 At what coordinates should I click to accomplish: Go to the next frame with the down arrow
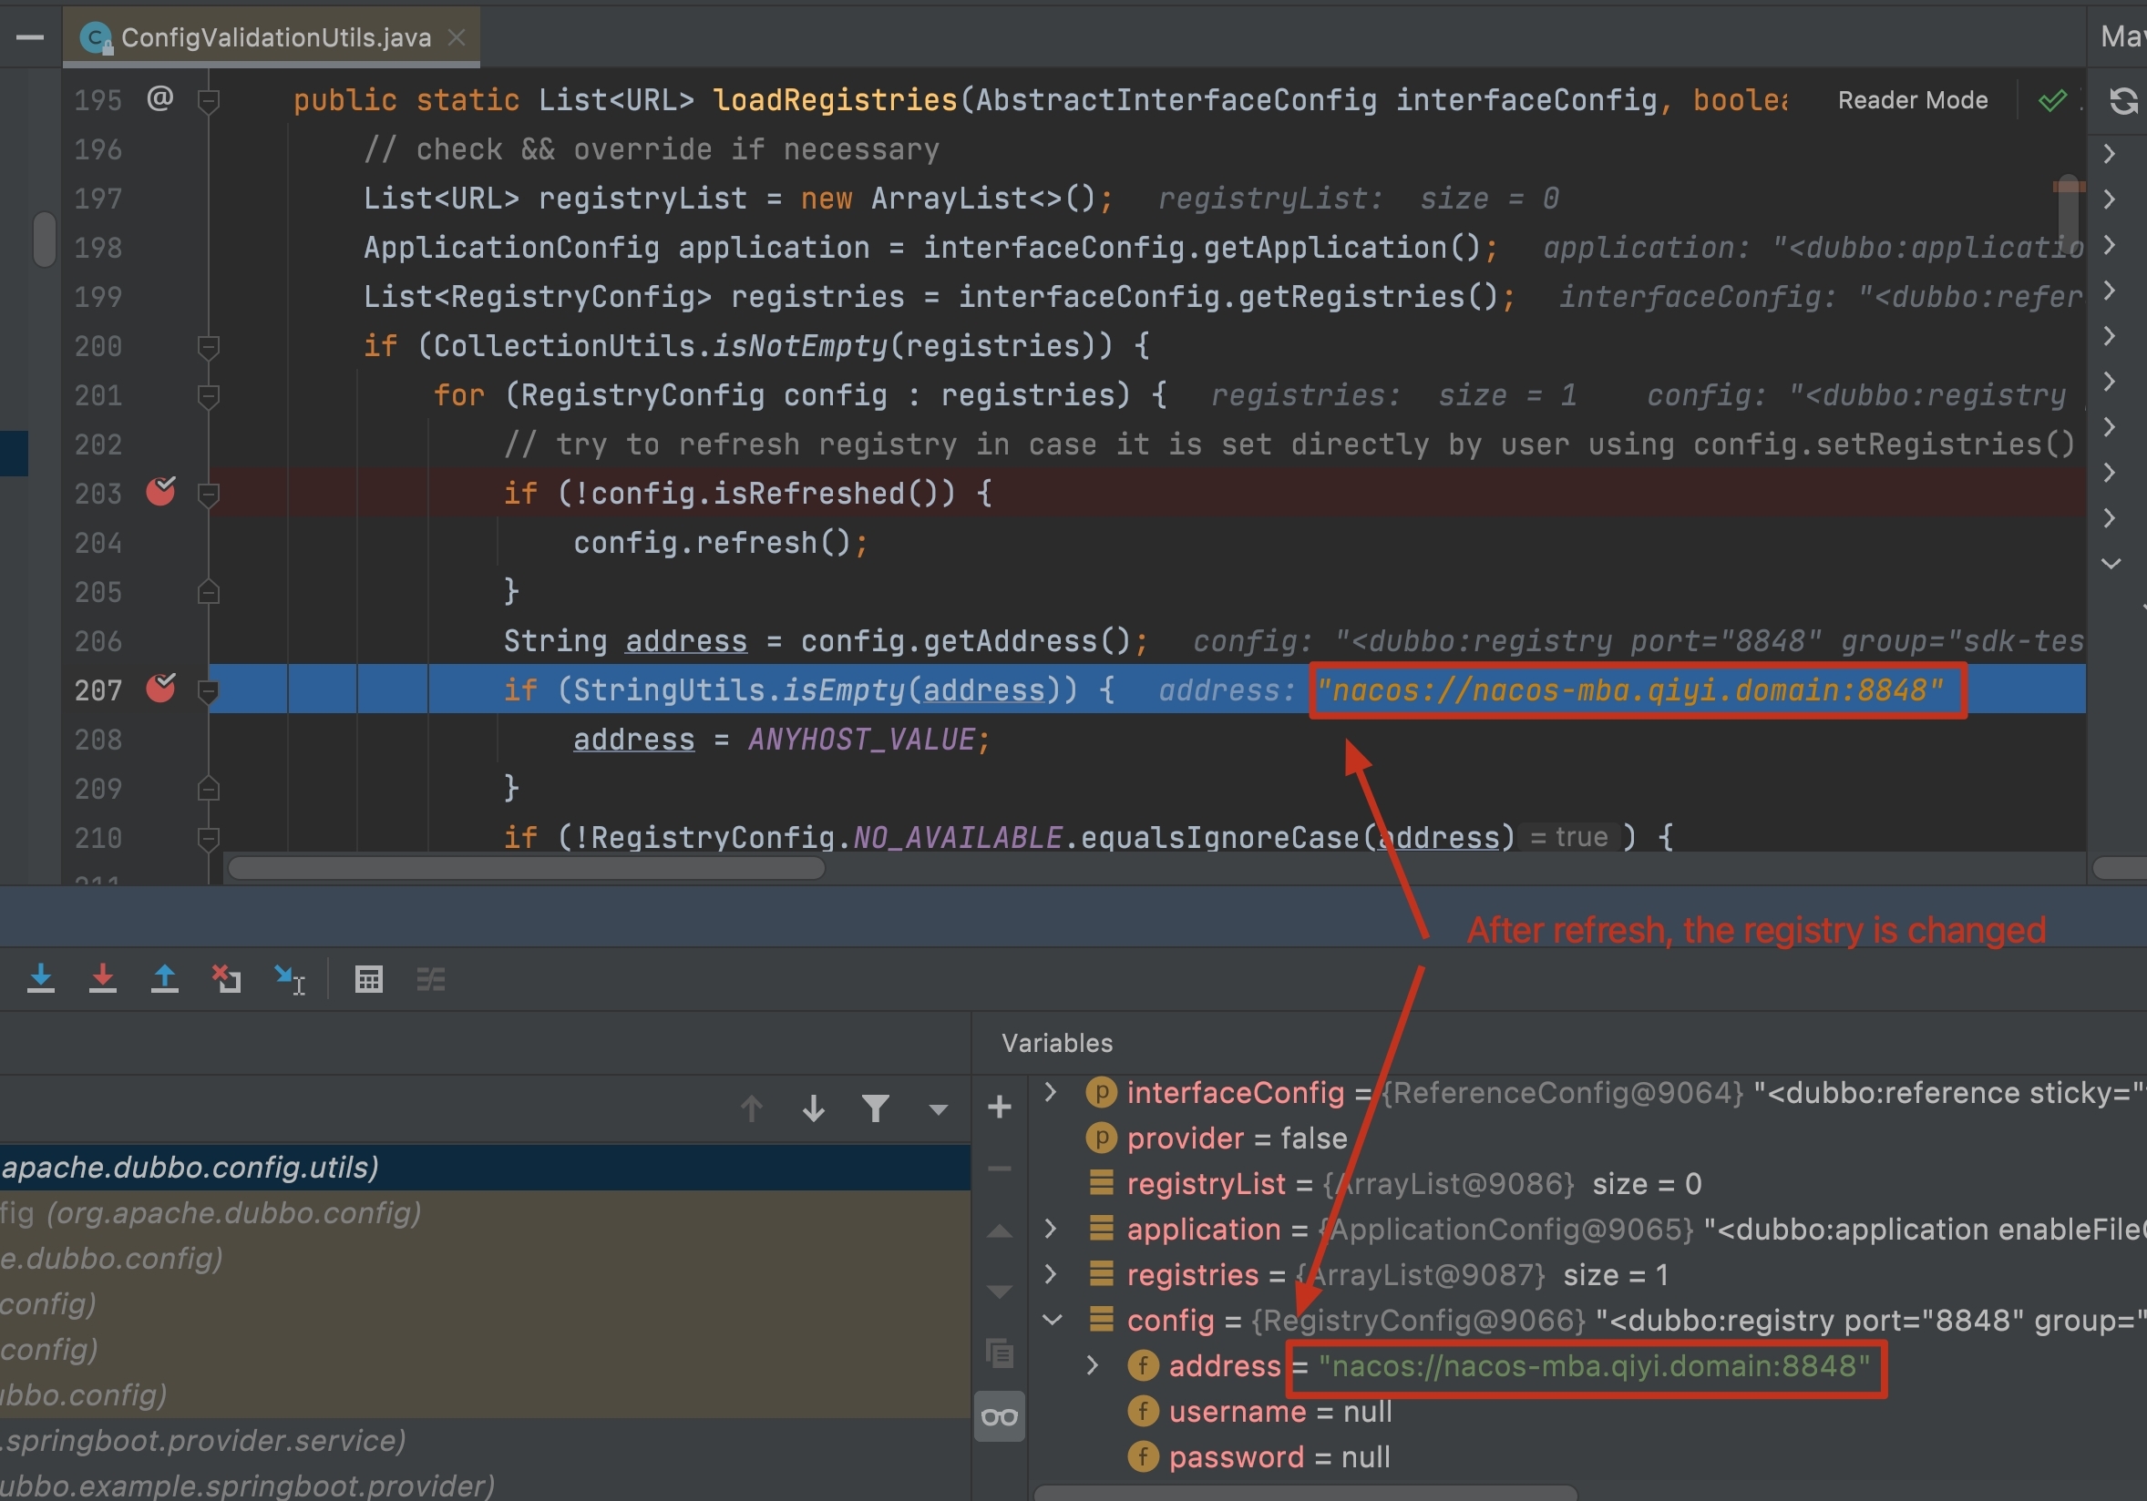coord(814,1108)
